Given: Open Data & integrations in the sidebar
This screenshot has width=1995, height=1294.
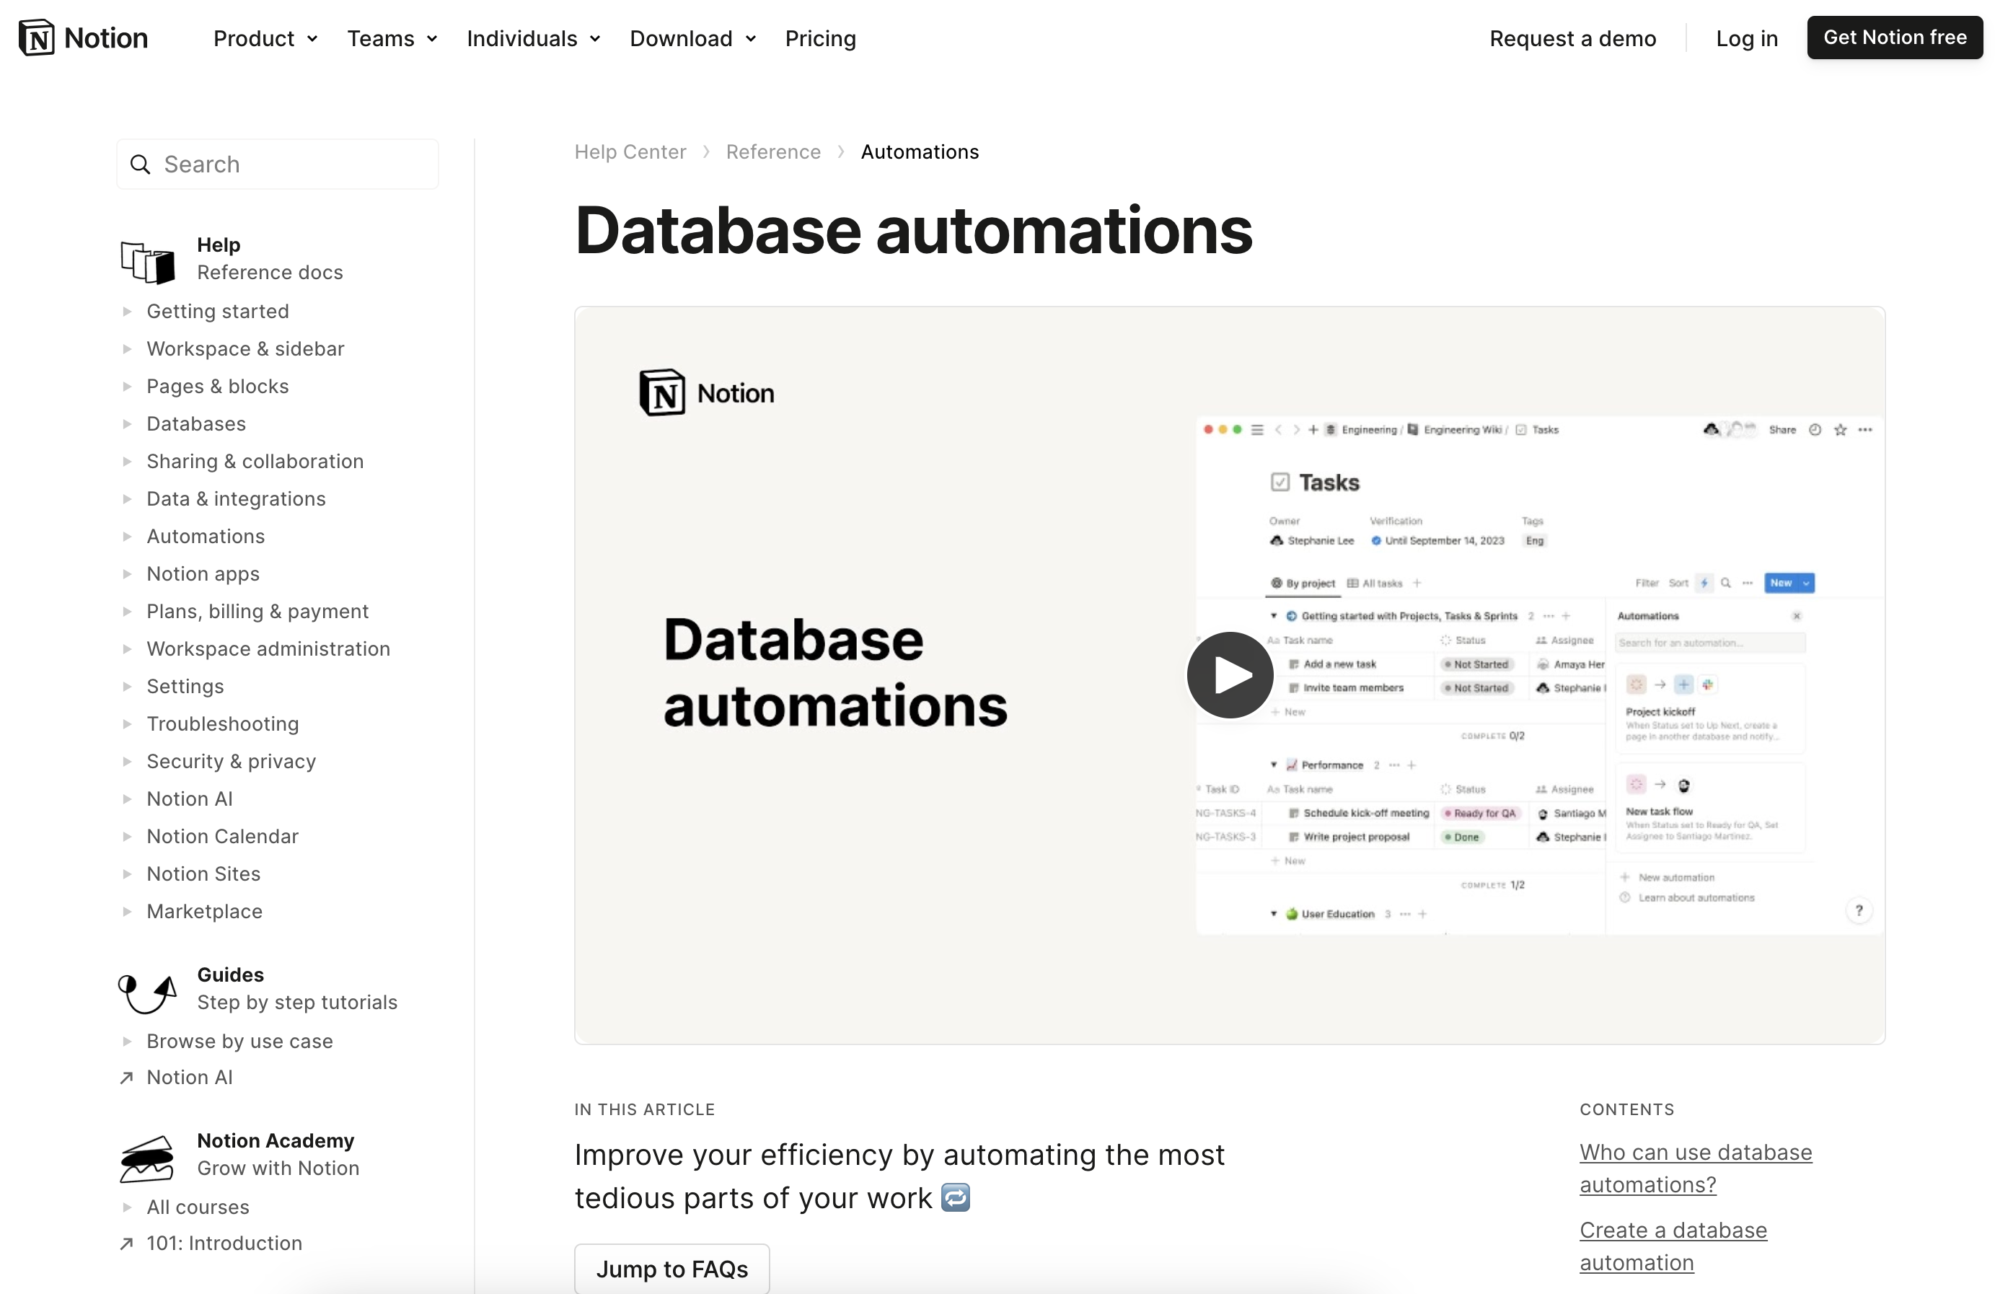Looking at the screenshot, I should pos(237,498).
